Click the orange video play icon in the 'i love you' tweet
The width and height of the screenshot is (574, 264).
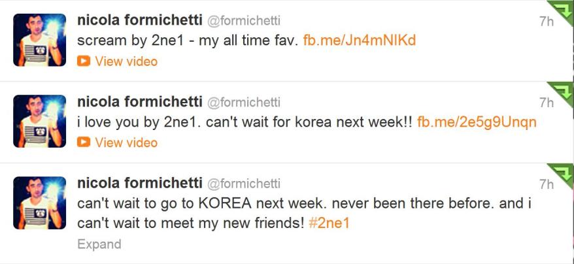coord(83,142)
